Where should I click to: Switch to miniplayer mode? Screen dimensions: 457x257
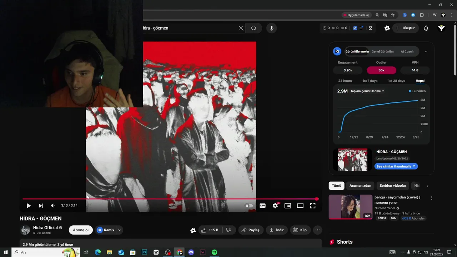[x=288, y=206]
